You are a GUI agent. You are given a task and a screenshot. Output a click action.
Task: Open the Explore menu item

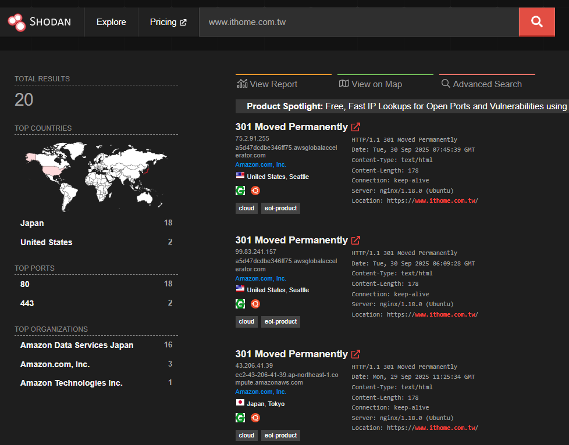111,22
